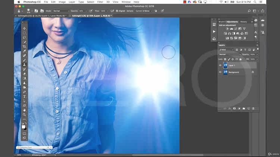Pick the Hand tool
Image resolution: width=280 pixels, height=157 pixels.
pyautogui.click(x=25, y=110)
